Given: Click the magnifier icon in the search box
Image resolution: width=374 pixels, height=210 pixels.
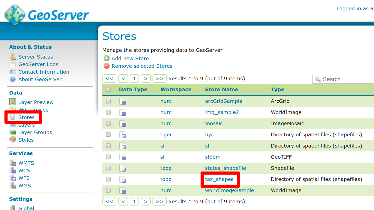Looking at the screenshot, I should pos(318,79).
